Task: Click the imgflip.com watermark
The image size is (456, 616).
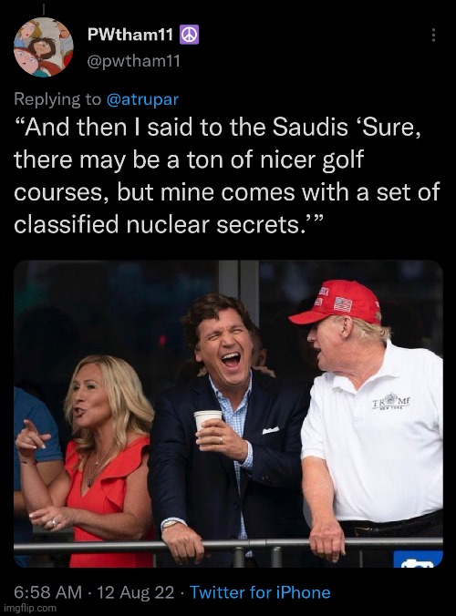Action: 29,608
